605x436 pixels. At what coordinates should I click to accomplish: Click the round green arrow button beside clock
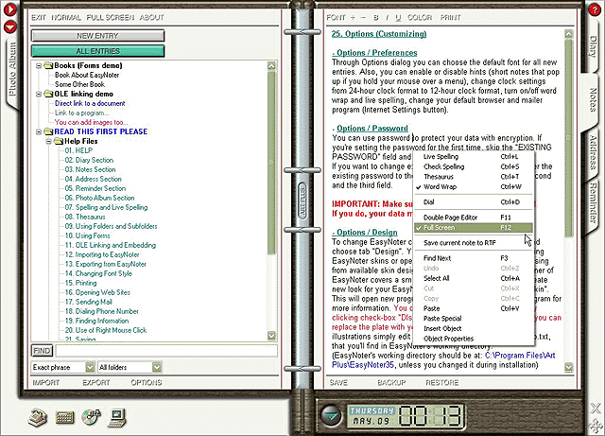(331, 416)
